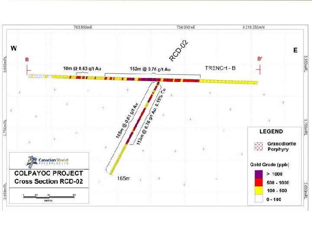The width and height of the screenshot is (312, 234).
Task: Click the Granodiorite Porphyry legend pattern box
Action: click(259, 146)
